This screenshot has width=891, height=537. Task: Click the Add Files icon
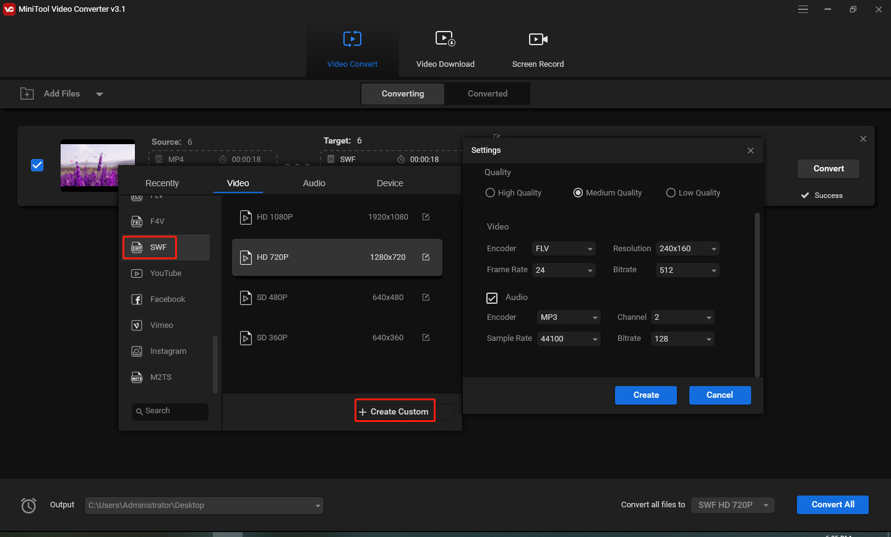click(x=27, y=93)
